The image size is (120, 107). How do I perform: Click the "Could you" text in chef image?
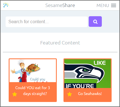pos(37,79)
